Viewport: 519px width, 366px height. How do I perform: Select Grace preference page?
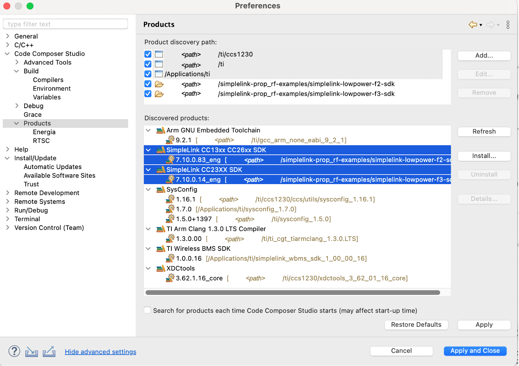(x=33, y=114)
